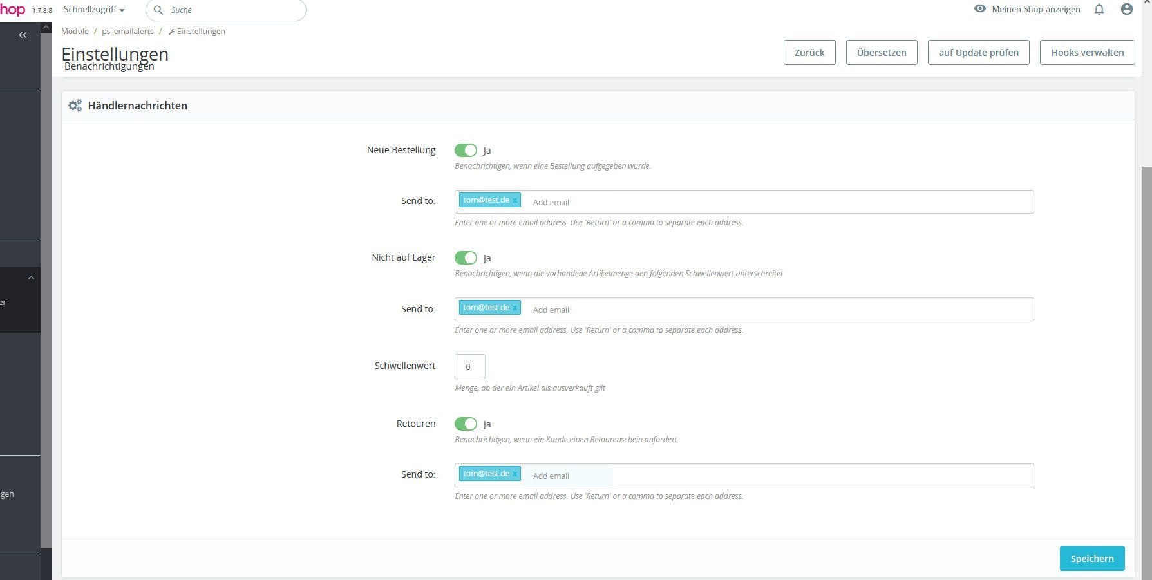
Task: Collapse the sidebar with the double-chevron icon
Action: coord(23,35)
